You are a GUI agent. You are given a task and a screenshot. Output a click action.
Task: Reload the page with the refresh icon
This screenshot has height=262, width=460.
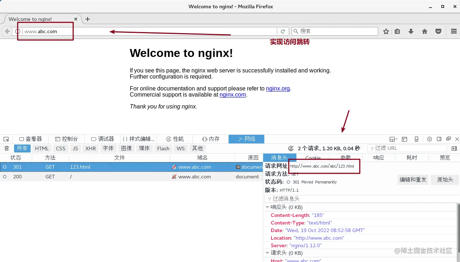click(283, 31)
